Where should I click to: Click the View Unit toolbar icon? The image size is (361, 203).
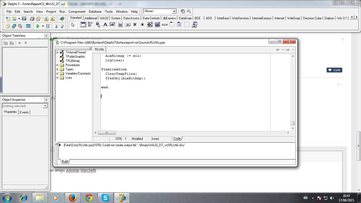(8, 26)
